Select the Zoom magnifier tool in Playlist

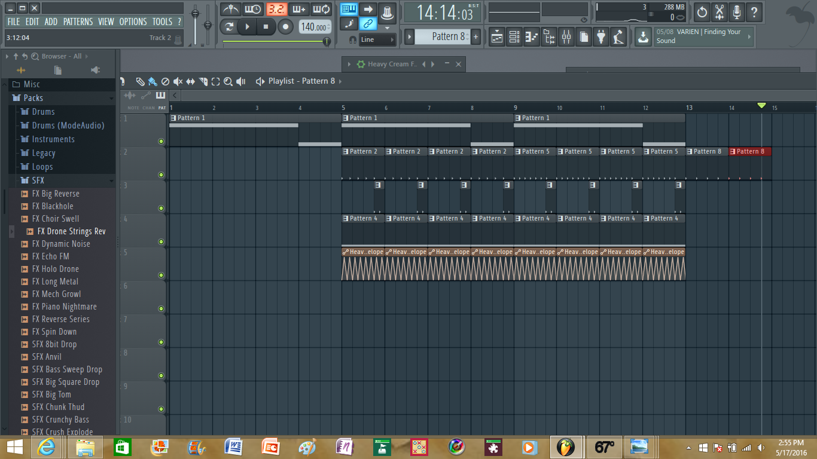pyautogui.click(x=228, y=81)
